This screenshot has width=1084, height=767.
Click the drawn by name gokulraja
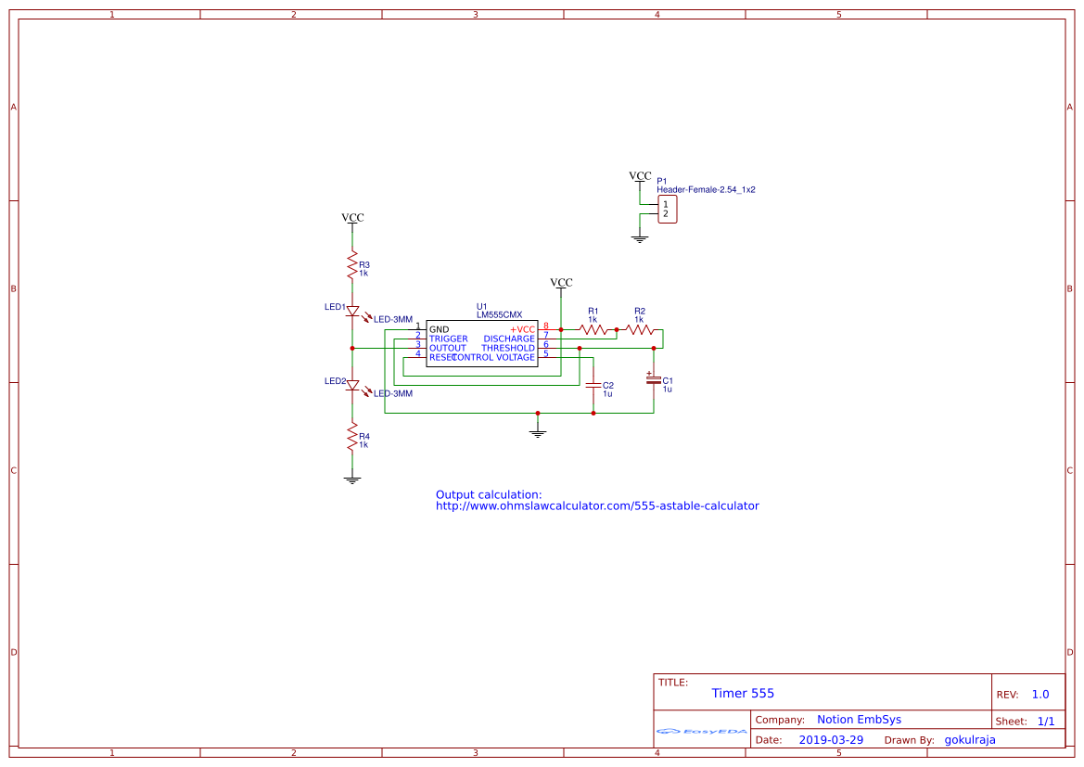[x=970, y=740]
